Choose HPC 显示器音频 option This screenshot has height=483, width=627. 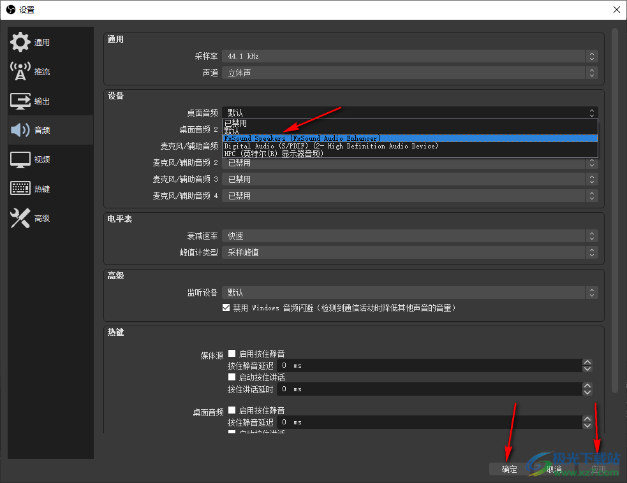(x=410, y=154)
